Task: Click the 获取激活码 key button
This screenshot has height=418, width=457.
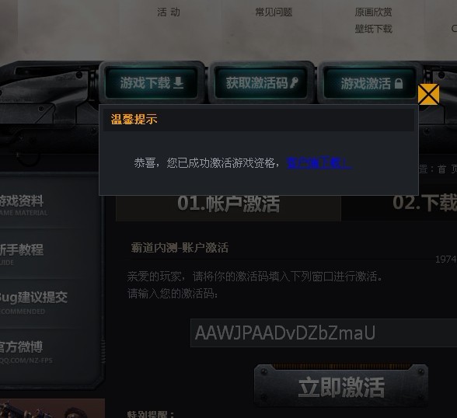Action: [261, 82]
